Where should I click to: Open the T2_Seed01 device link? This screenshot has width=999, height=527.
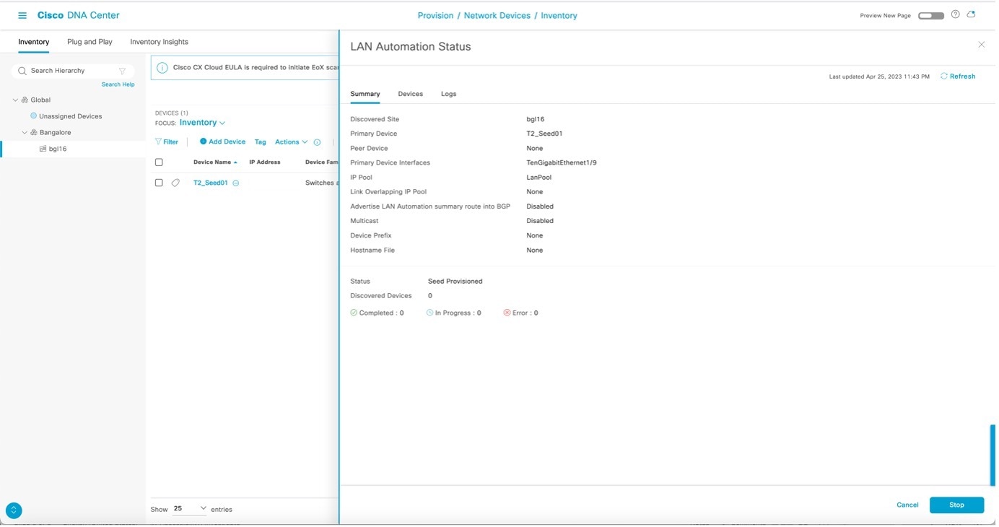tap(210, 183)
